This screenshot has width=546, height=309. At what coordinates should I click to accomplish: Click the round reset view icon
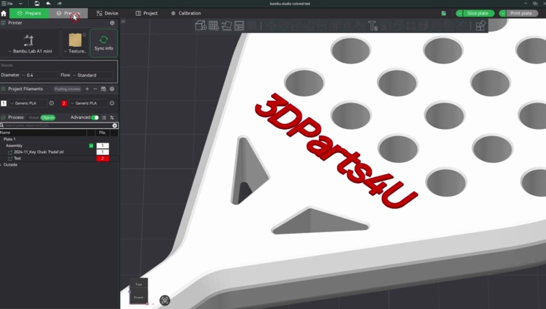[x=165, y=300]
